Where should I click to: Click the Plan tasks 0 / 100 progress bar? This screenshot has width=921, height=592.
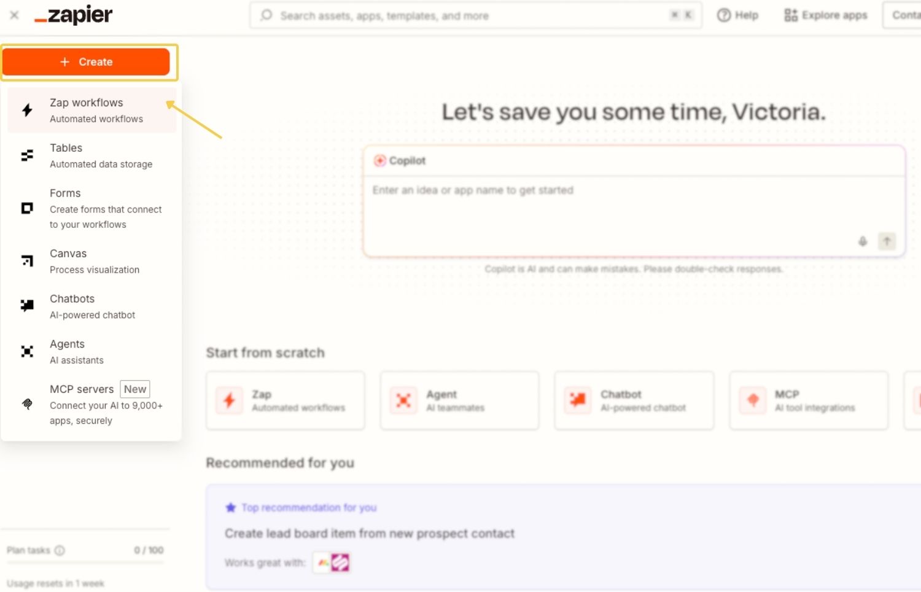click(x=85, y=561)
